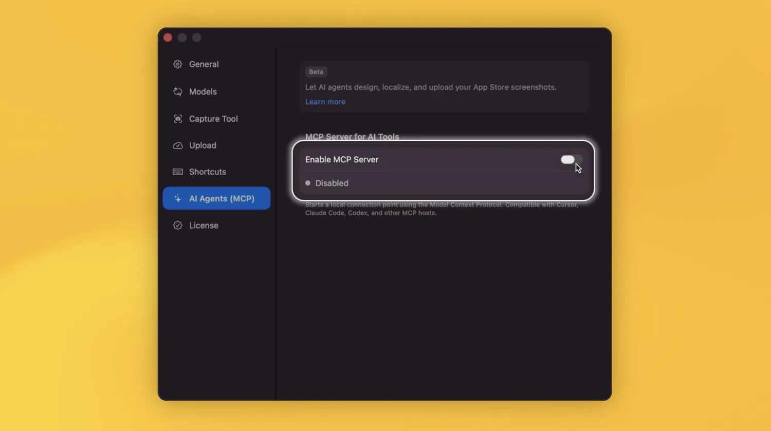Open the General settings section

[x=204, y=64]
